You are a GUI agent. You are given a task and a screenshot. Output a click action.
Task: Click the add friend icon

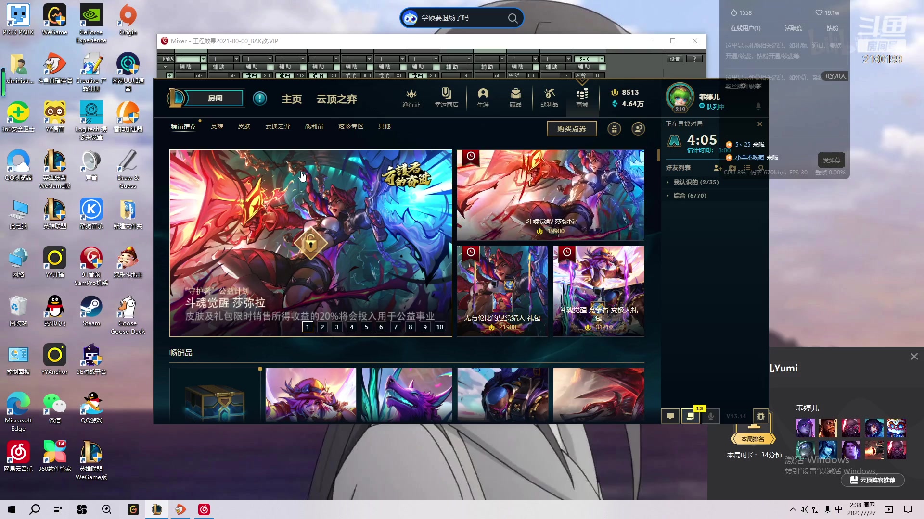(718, 168)
